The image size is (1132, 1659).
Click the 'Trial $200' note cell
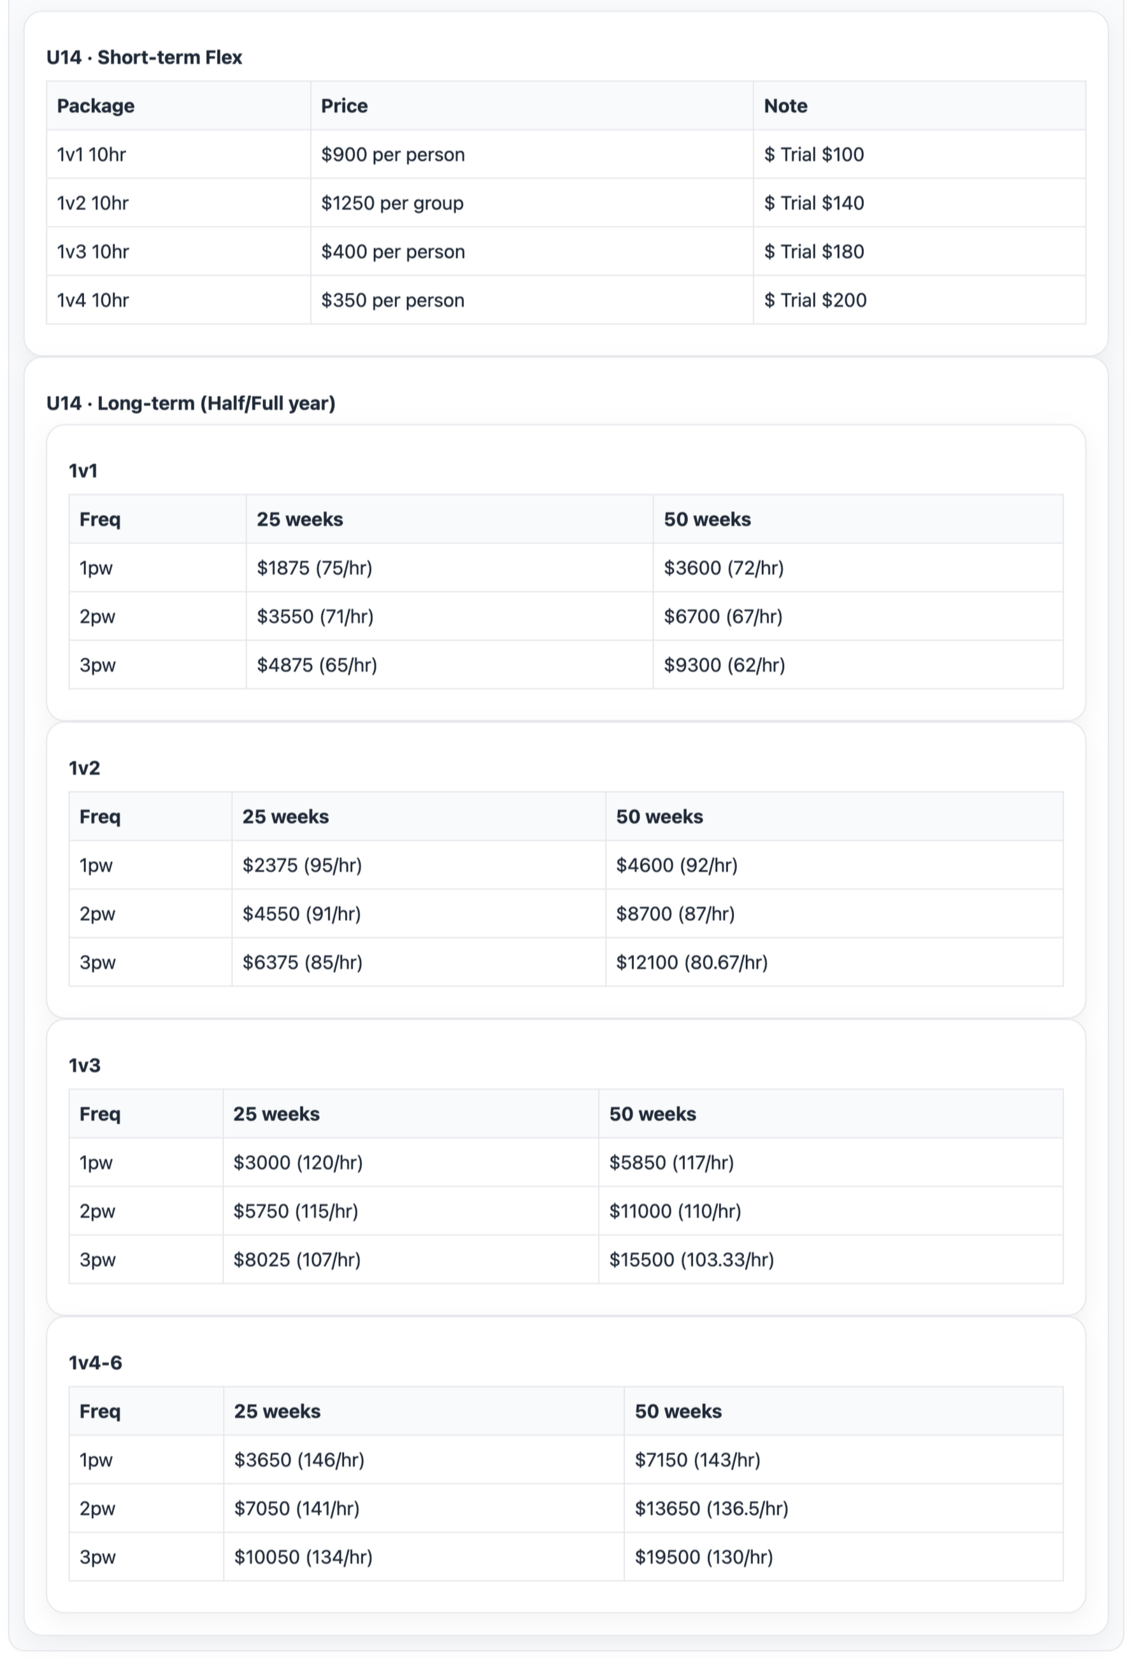coord(919,300)
